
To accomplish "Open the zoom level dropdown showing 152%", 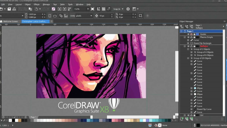I will coord(88,9).
